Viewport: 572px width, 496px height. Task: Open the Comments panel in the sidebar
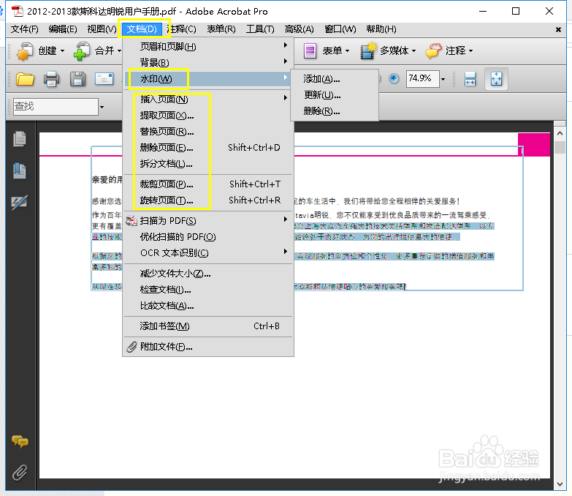pyautogui.click(x=20, y=442)
